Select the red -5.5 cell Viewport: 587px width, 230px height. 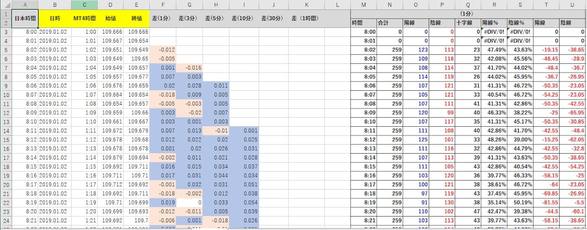572,203
